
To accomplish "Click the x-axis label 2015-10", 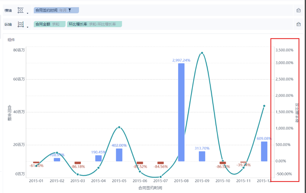I will 223,181.
